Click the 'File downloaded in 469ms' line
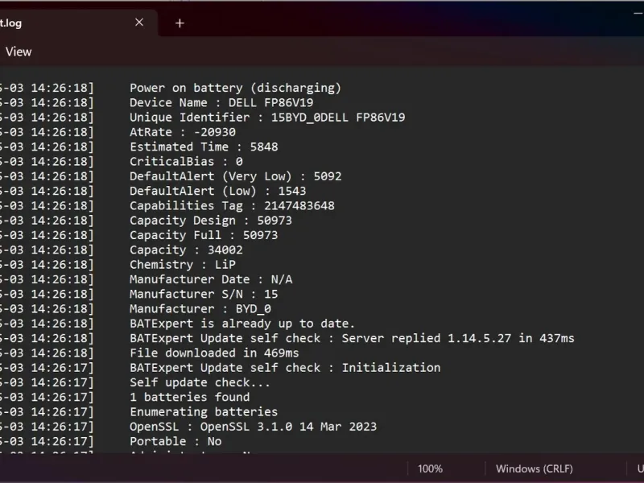Screen dimensions: 644x483 tap(214, 353)
